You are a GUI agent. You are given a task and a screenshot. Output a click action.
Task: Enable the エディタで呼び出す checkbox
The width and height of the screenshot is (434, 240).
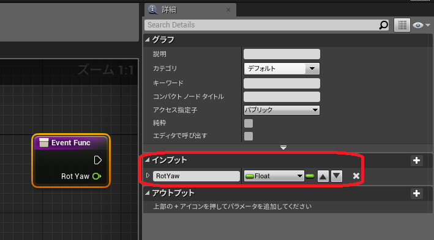coord(249,136)
